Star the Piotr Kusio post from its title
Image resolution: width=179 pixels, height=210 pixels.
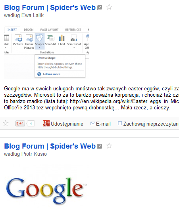point(109,146)
